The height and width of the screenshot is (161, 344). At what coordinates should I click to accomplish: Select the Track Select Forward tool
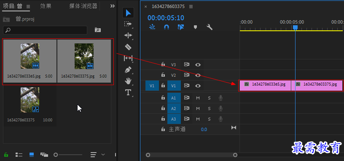(128, 24)
